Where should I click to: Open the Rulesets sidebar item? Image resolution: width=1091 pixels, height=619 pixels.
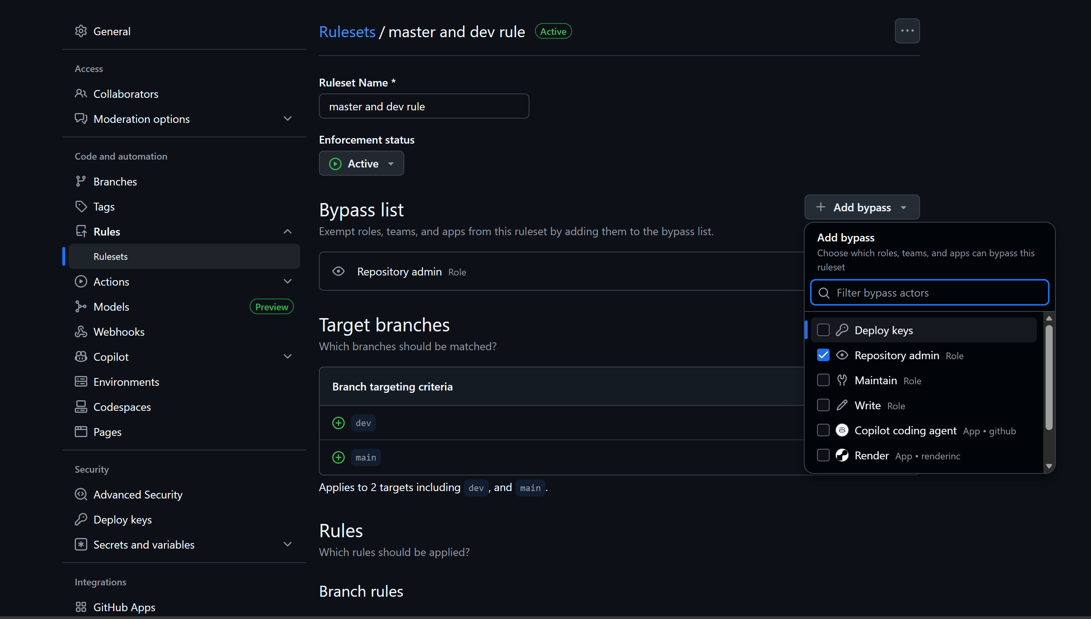tap(110, 256)
